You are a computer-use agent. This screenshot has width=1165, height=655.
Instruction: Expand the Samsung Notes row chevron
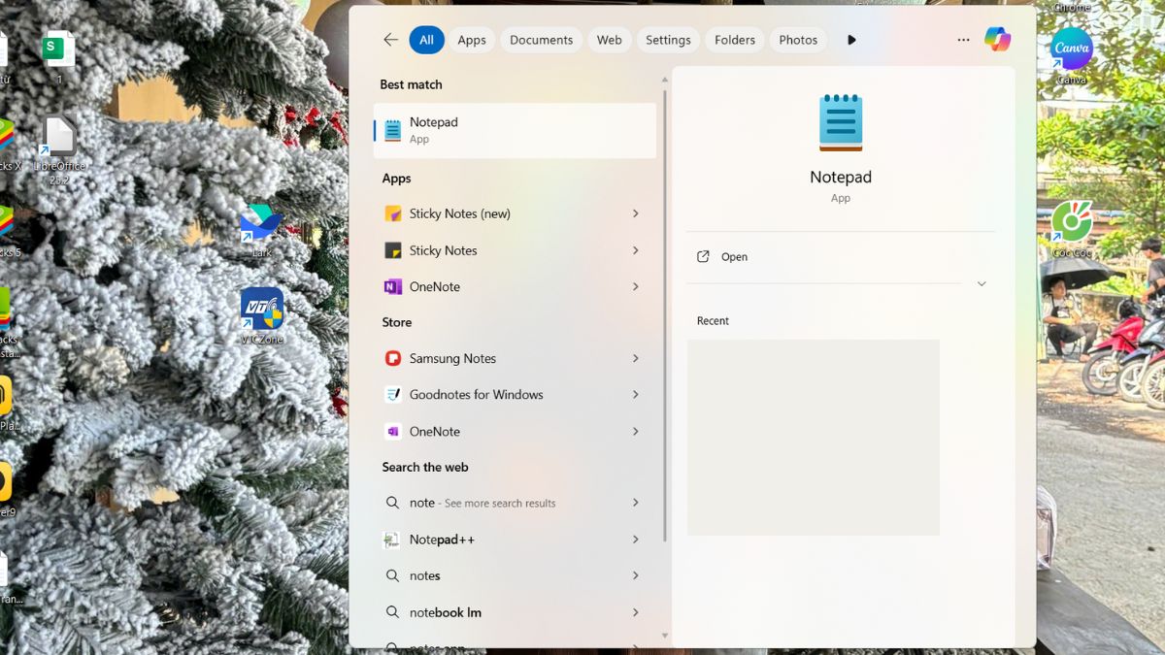(x=636, y=358)
